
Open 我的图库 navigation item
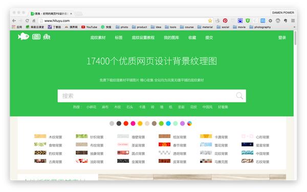click(x=171, y=37)
